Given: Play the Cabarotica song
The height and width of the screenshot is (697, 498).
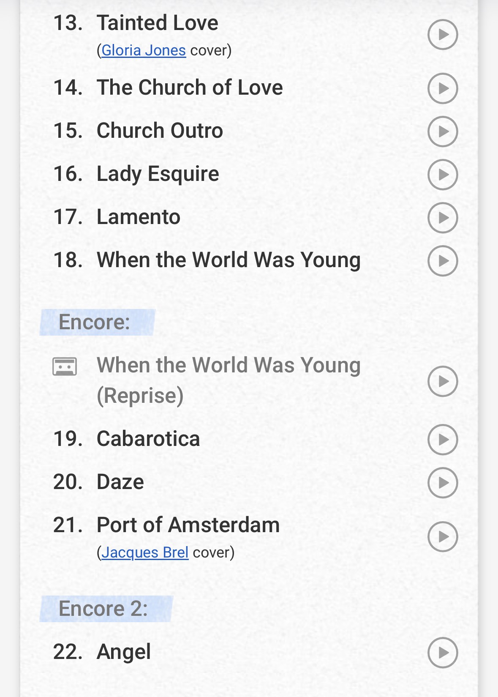Looking at the screenshot, I should coord(443,440).
